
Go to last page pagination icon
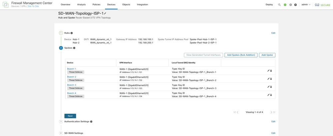pyautogui.click(x=274, y=112)
